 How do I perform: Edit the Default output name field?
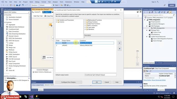click(x=100, y=75)
